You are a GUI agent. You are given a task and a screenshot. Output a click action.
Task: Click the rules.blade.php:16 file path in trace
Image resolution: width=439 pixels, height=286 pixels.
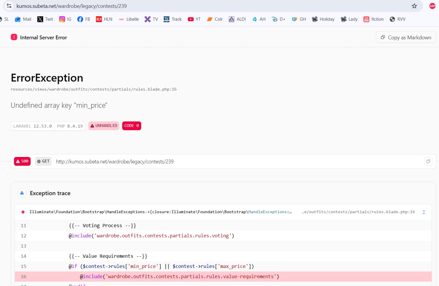point(358,212)
